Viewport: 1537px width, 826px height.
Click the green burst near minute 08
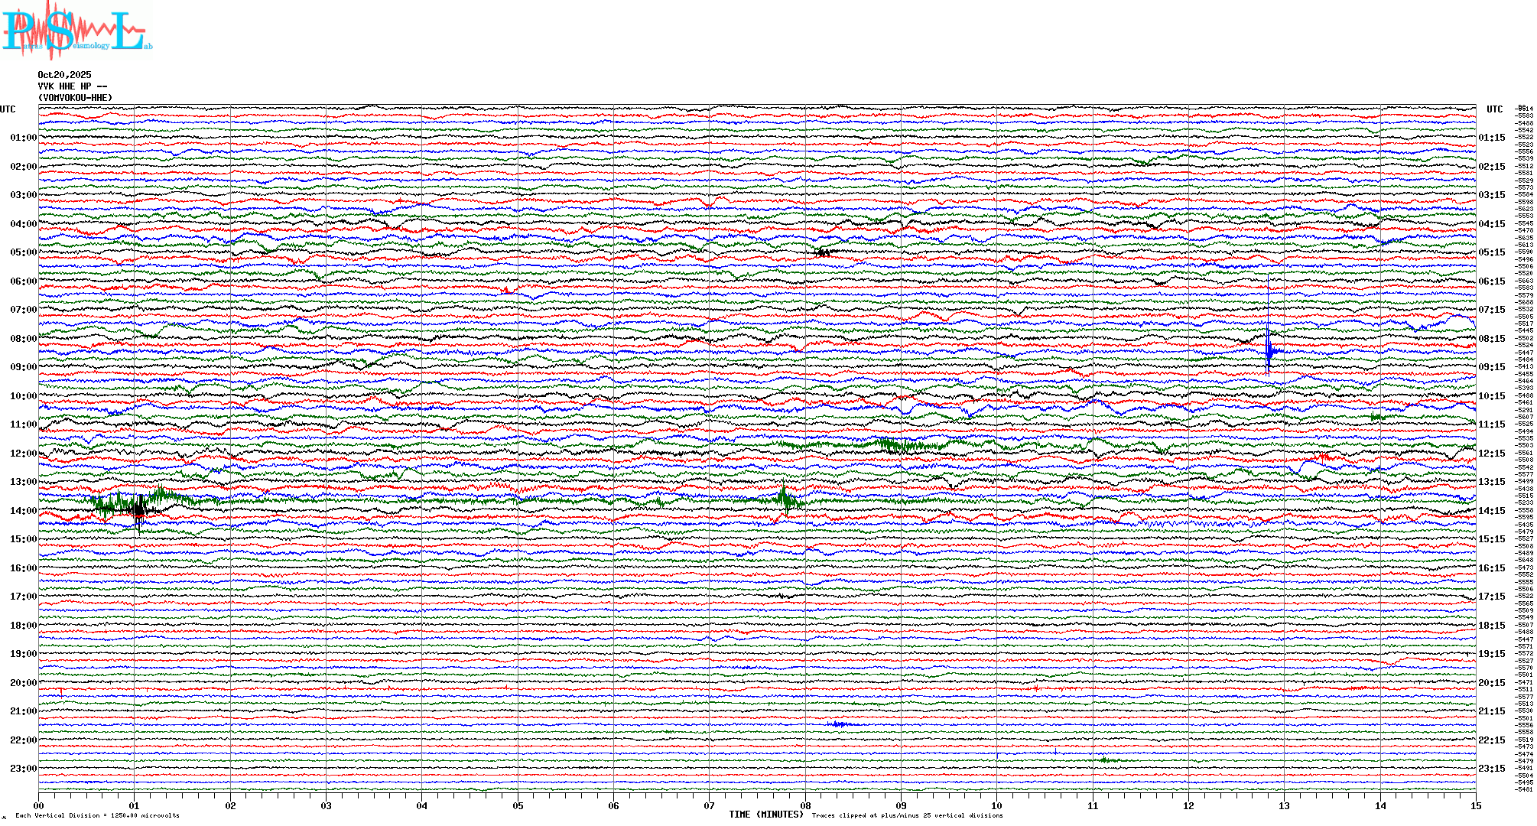tap(785, 499)
